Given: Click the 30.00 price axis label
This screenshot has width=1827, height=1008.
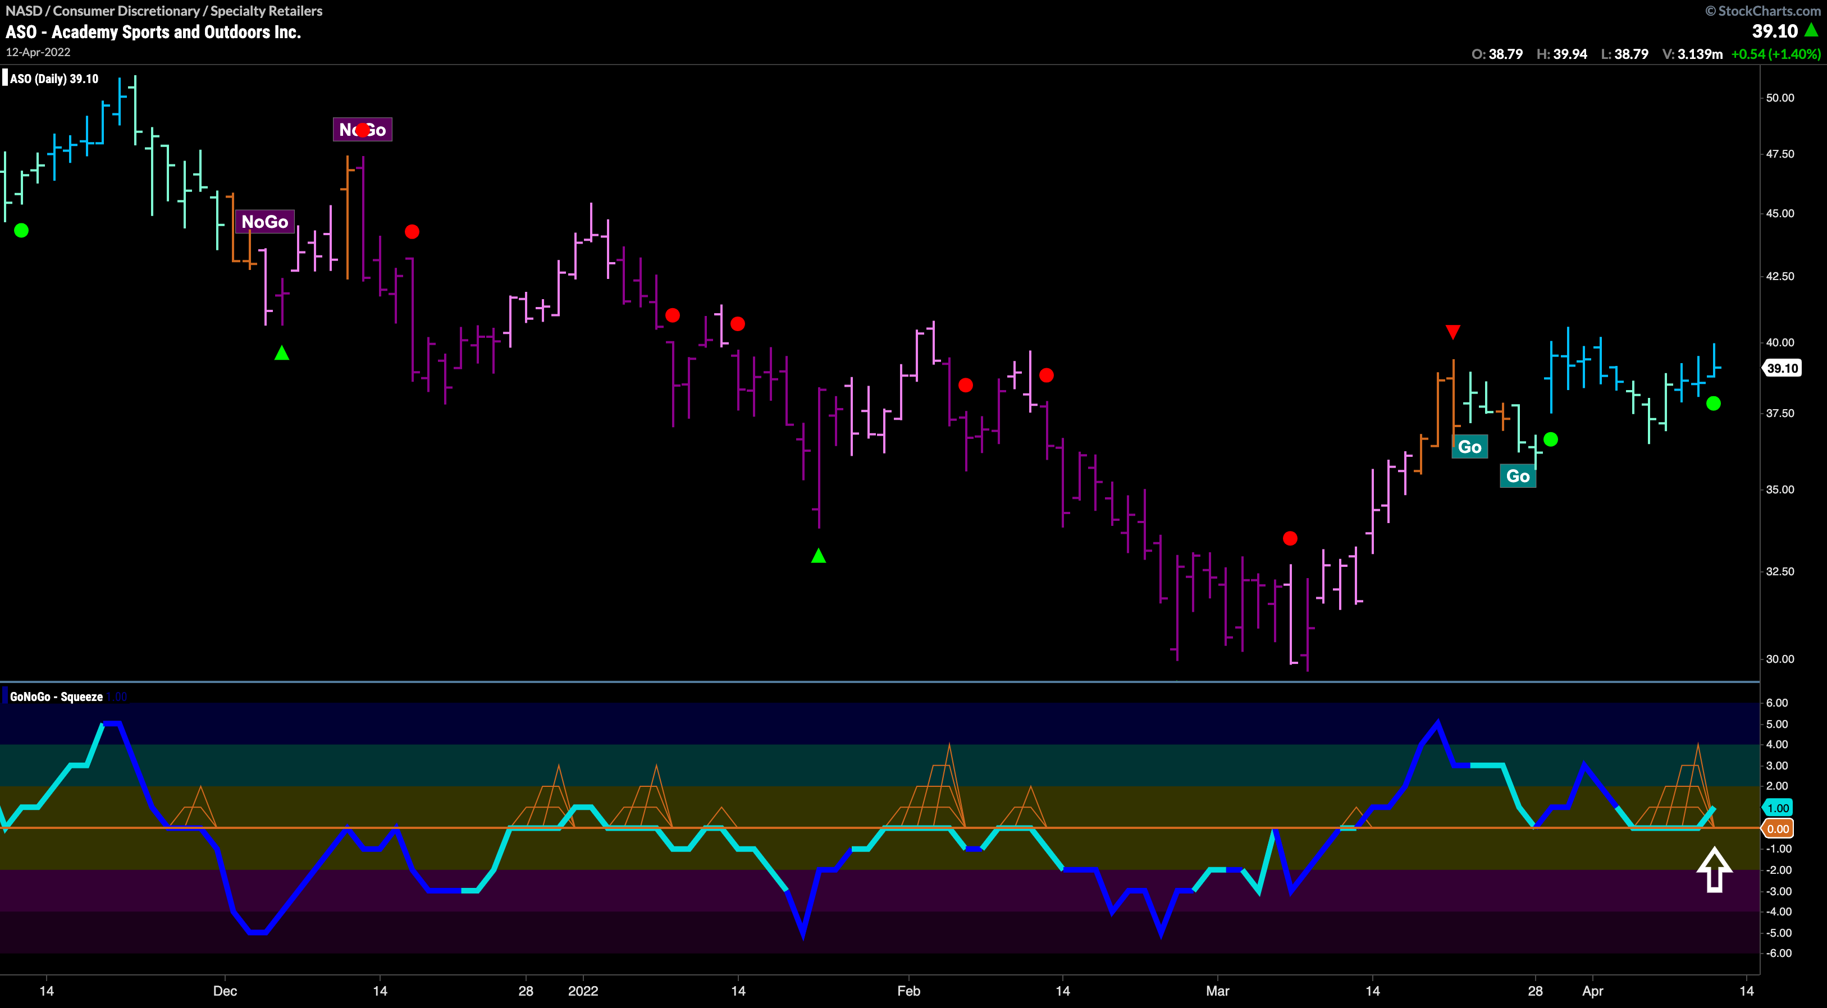Looking at the screenshot, I should (1779, 659).
